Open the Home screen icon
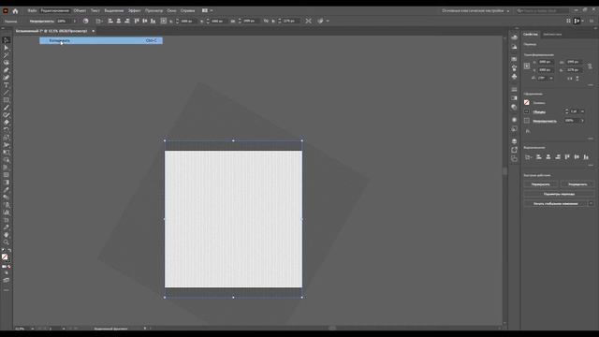The image size is (599, 337). pyautogui.click(x=15, y=10)
